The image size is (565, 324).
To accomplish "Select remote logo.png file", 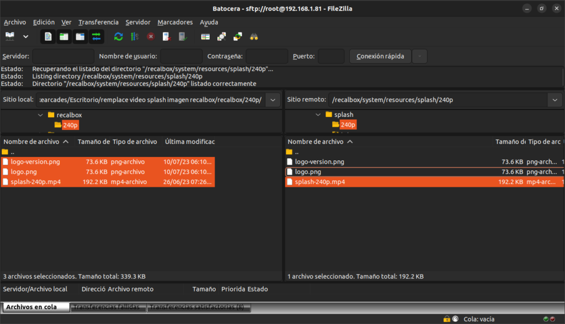I will 424,172.
